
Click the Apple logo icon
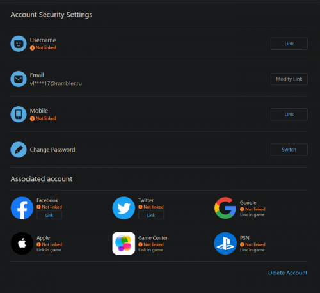pyautogui.click(x=22, y=243)
